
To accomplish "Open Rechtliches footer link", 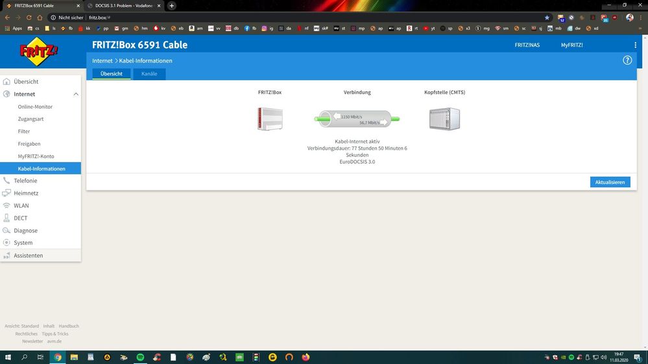I will (x=27, y=334).
